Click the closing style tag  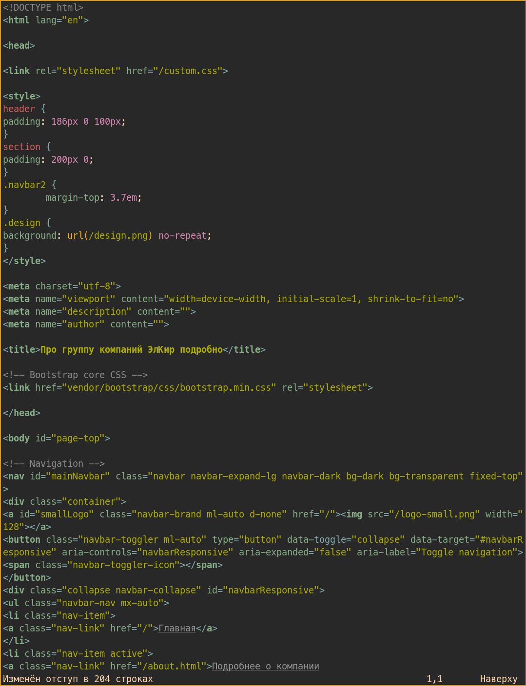click(24, 261)
